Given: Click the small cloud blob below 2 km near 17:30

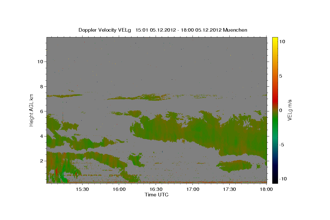Looking at the screenshot, I should 234,166.
